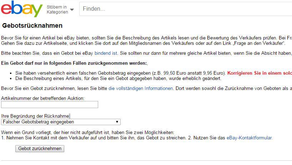Open the 'Falscher Gebotsbetrag eingegeben' dropdown

tap(61, 122)
